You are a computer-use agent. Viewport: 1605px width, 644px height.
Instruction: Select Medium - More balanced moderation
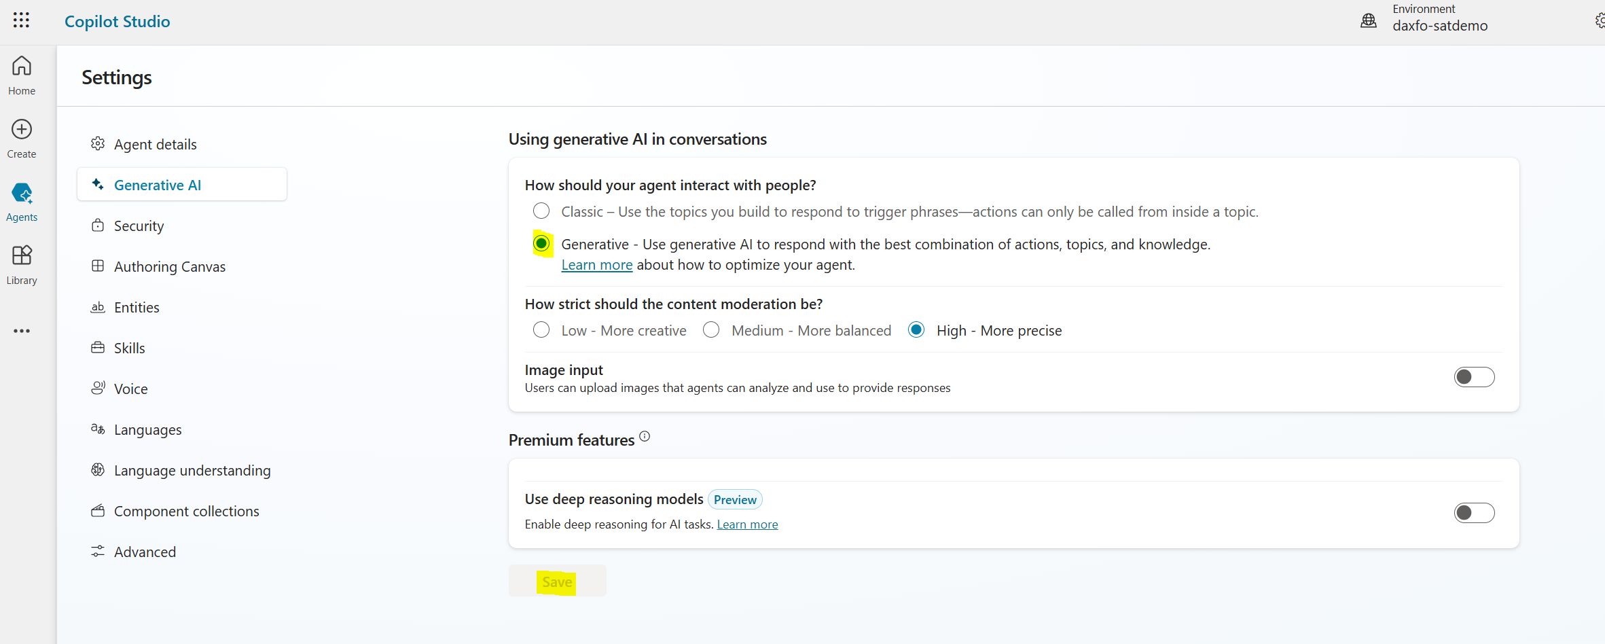(x=711, y=330)
